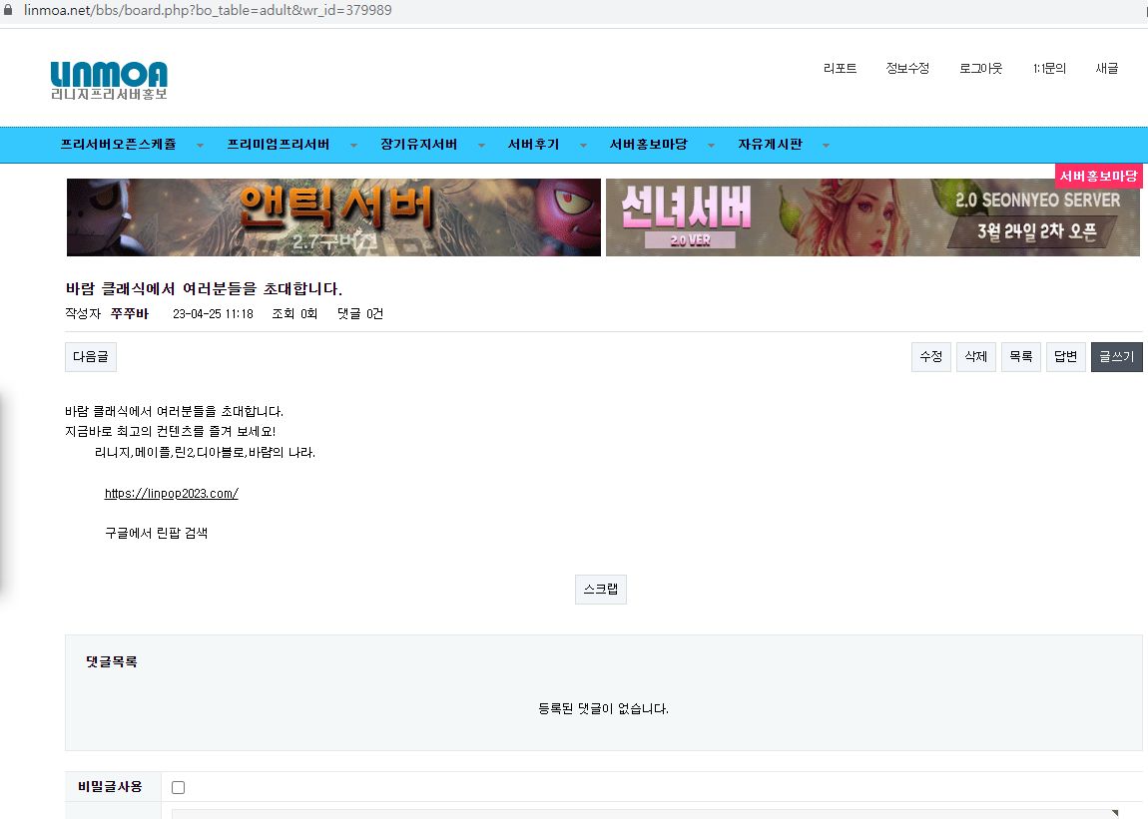Click the 답변 button
Viewport: 1148px width, 819px height.
(x=1065, y=357)
